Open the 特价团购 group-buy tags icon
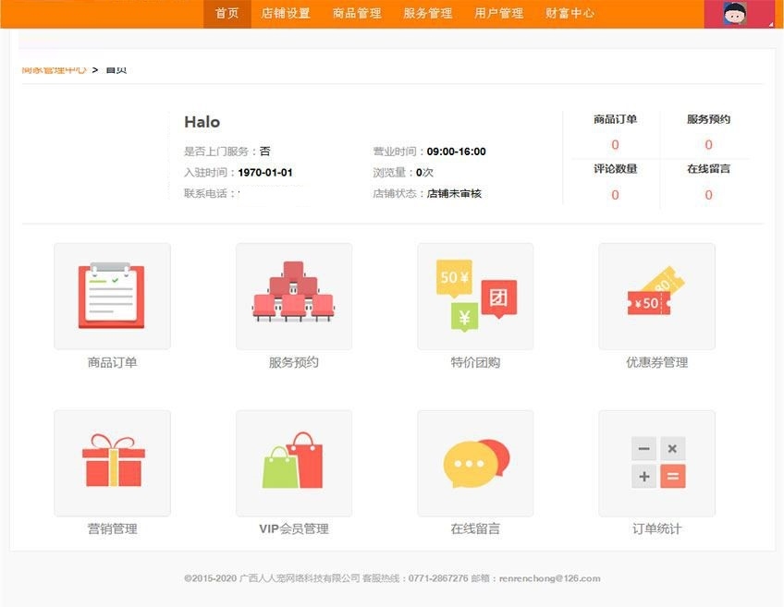This screenshot has width=784, height=607. click(475, 297)
